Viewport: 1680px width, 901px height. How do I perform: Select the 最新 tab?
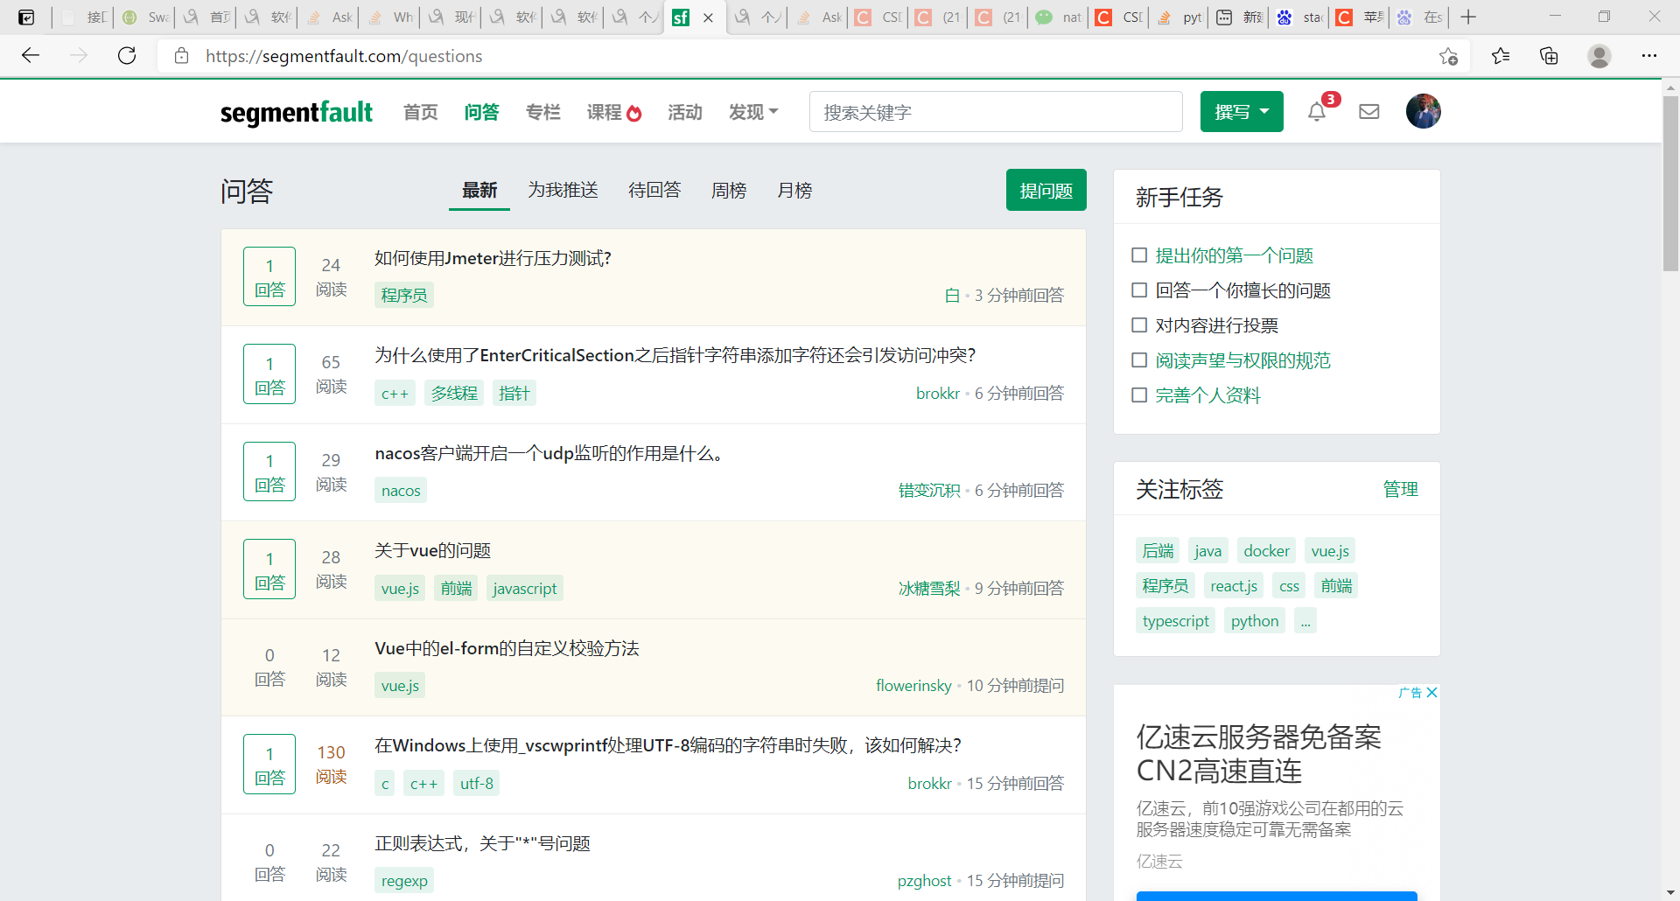pos(479,190)
